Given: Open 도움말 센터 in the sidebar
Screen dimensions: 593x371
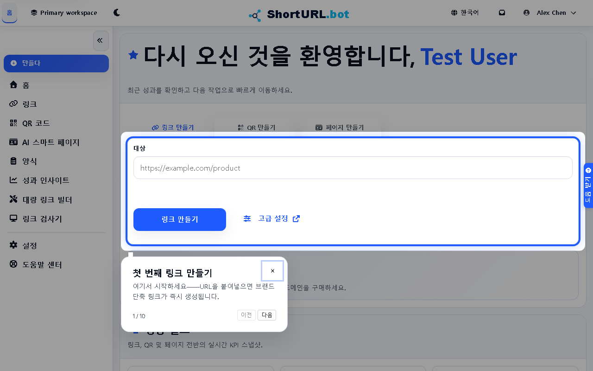Looking at the screenshot, I should click(56, 264).
